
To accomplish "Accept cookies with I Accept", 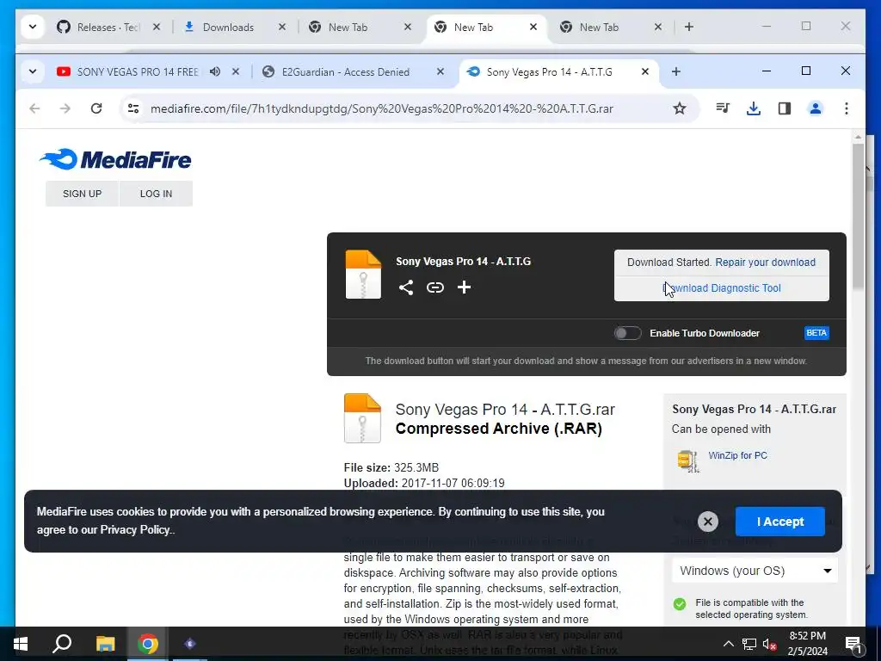I will click(x=779, y=522).
